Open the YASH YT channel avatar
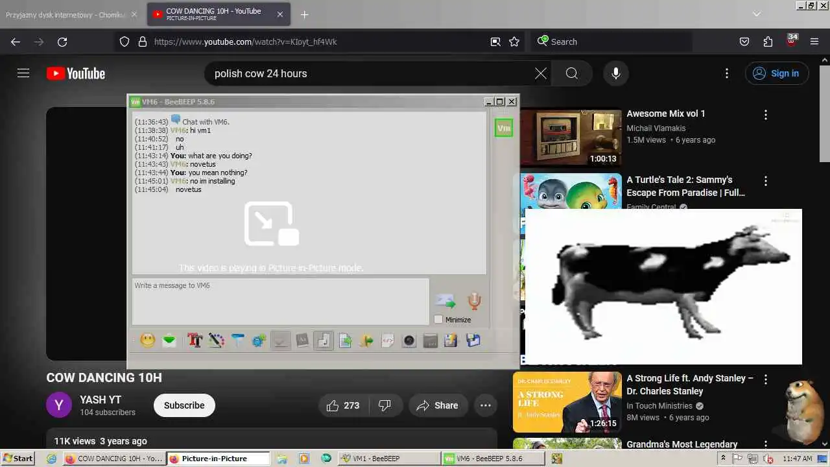This screenshot has width=830, height=467. tap(59, 405)
